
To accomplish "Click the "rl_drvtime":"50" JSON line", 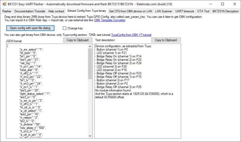I will tap(30, 125).
